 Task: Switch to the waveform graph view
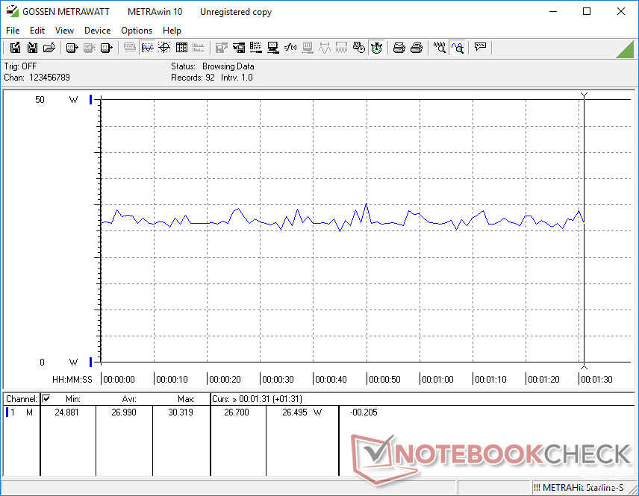click(147, 48)
